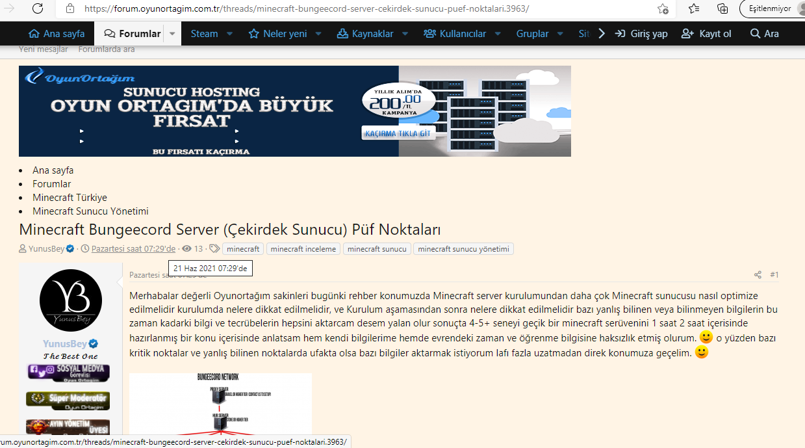The width and height of the screenshot is (805, 448).
Task: Expand the Kaynaklar dropdown arrow
Action: 405,34
